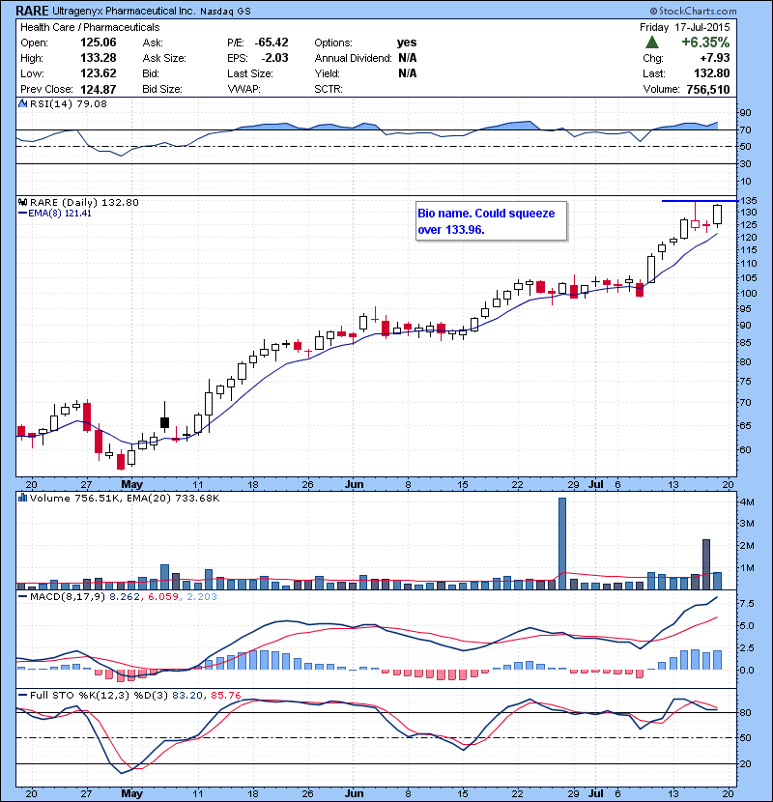Click the SCTR label
Viewport: 773px width, 802px height.
(x=329, y=89)
